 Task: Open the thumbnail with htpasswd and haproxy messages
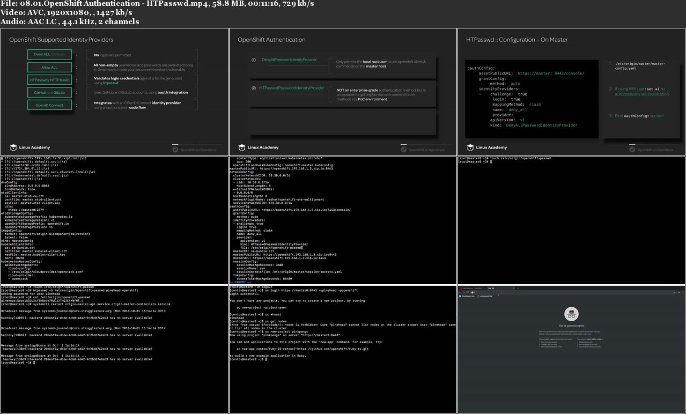[114, 349]
